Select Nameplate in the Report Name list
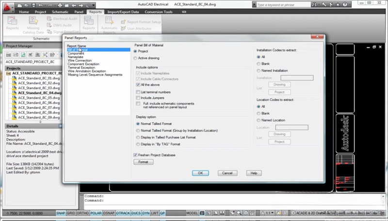 click(76, 57)
